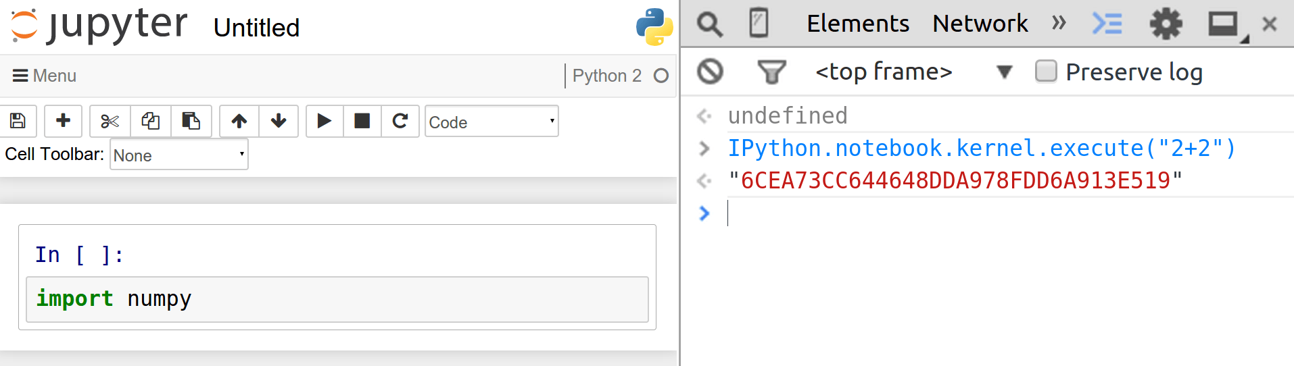Paste cell with the clipboard icon
Image resolution: width=1294 pixels, height=366 pixels.
[191, 122]
